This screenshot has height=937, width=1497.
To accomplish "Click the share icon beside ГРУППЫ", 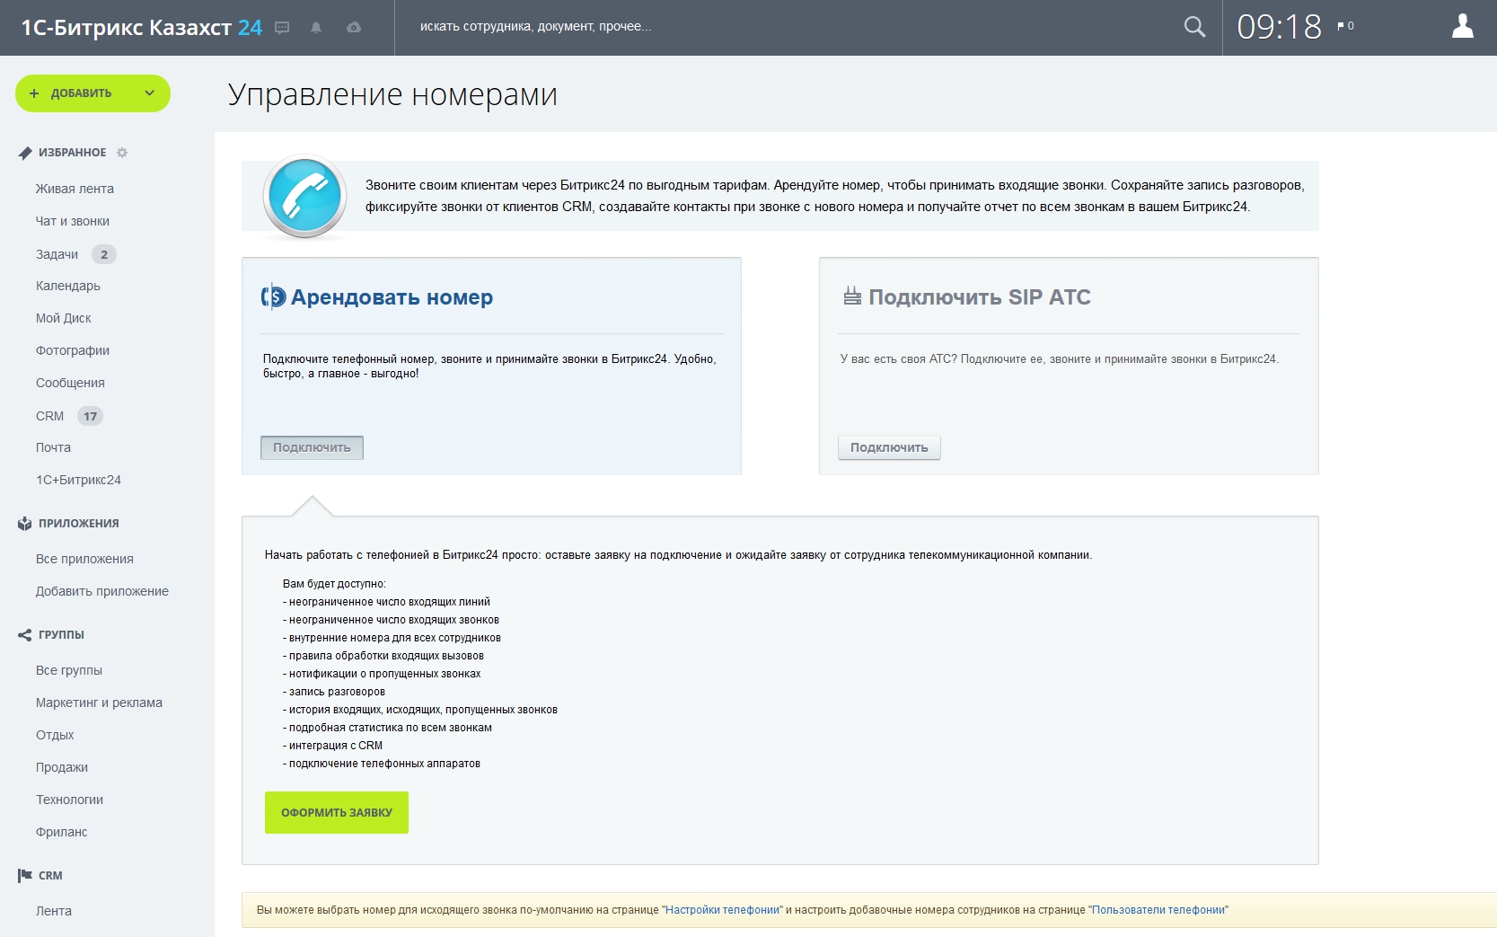I will (x=25, y=635).
